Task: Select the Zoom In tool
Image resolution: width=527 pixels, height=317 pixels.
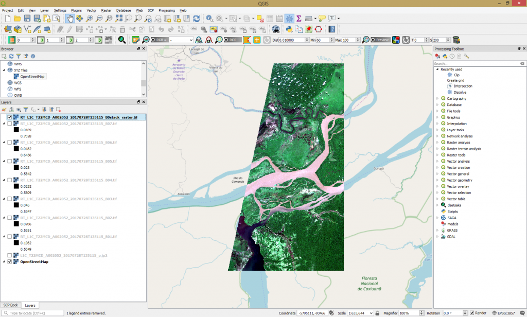Action: tap(89, 19)
